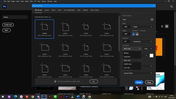Open Adobe Illustrator from the taskbar
176x99 pixels.
tap(50, 97)
